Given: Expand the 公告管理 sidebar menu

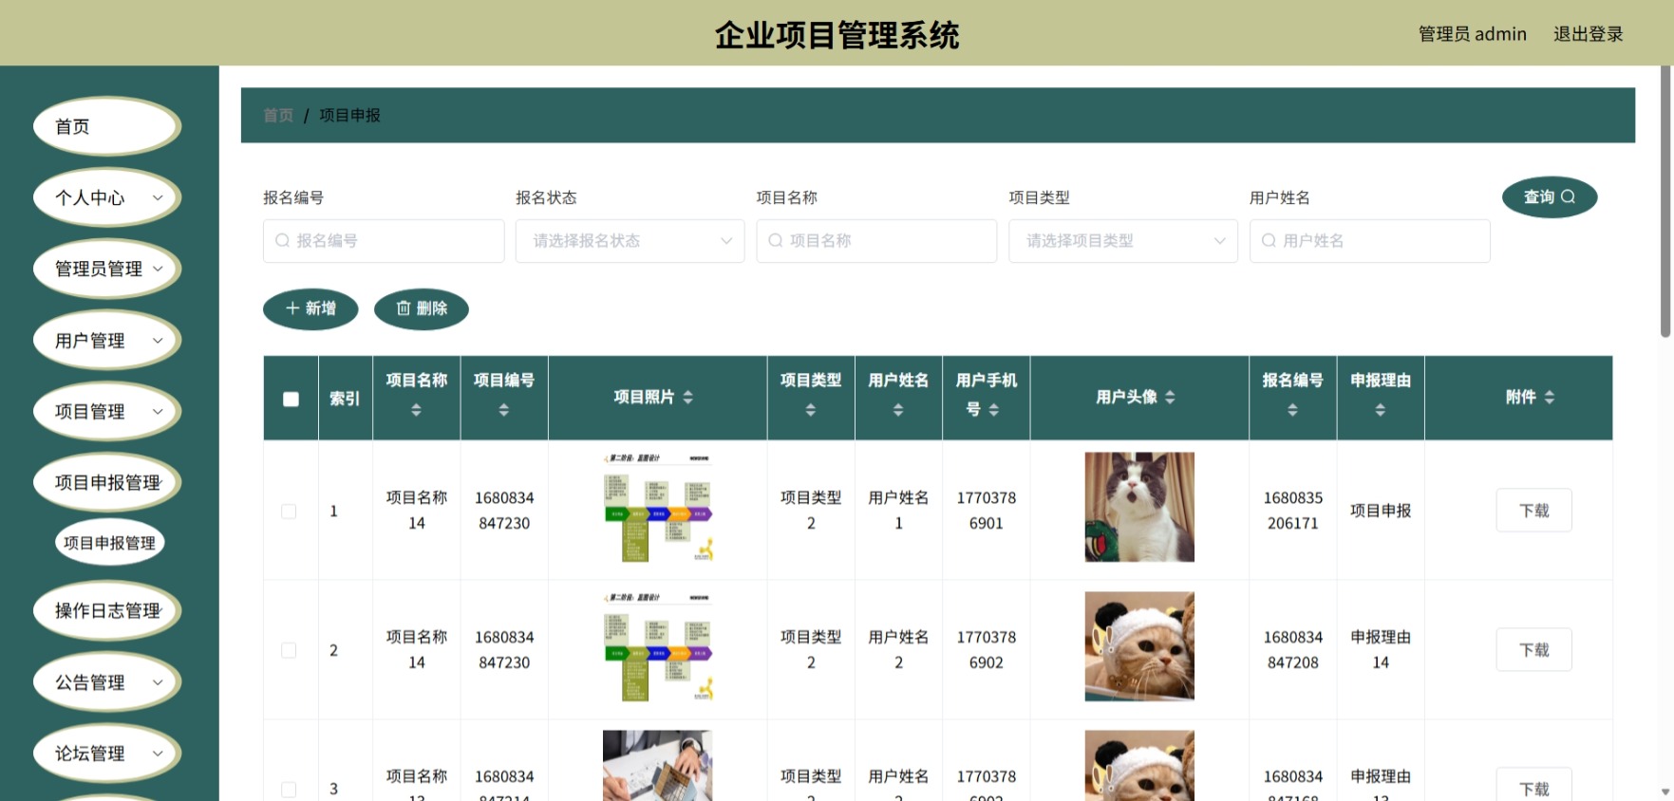Looking at the screenshot, I should (107, 681).
